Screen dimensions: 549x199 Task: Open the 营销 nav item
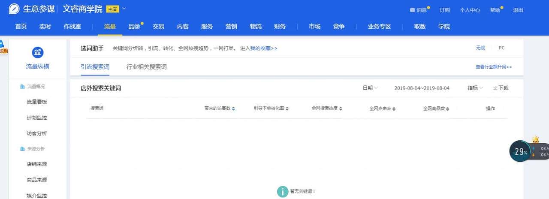point(231,27)
